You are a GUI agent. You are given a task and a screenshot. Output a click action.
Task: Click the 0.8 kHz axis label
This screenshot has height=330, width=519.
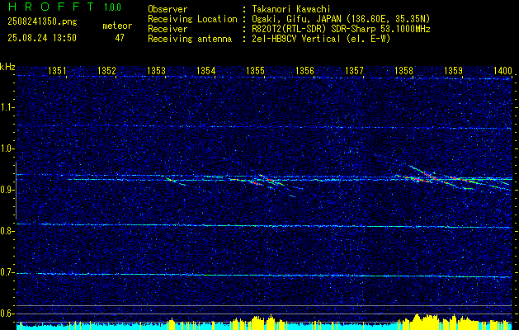pos(7,231)
